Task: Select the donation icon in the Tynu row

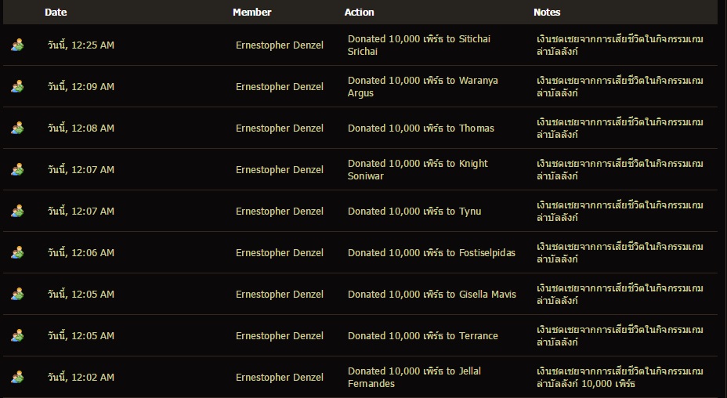Action: point(17,211)
